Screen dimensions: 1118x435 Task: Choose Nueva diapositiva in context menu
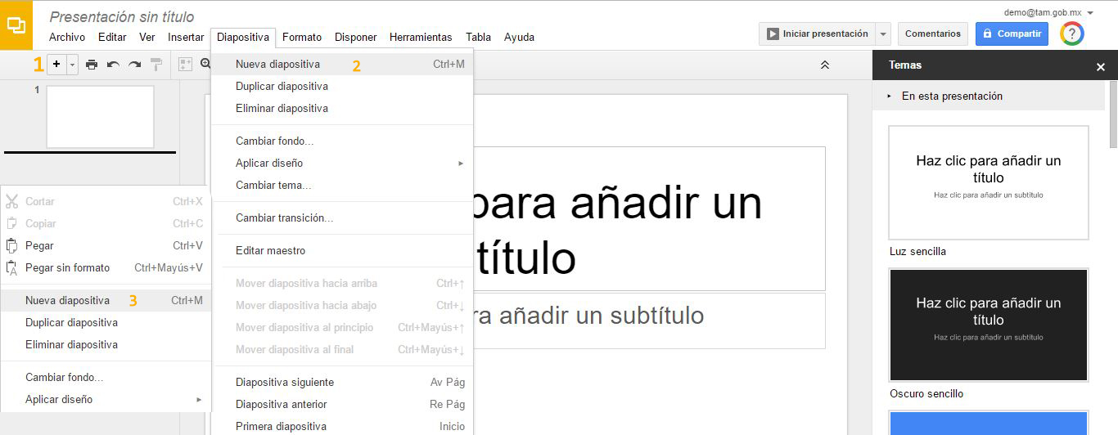pos(106,300)
